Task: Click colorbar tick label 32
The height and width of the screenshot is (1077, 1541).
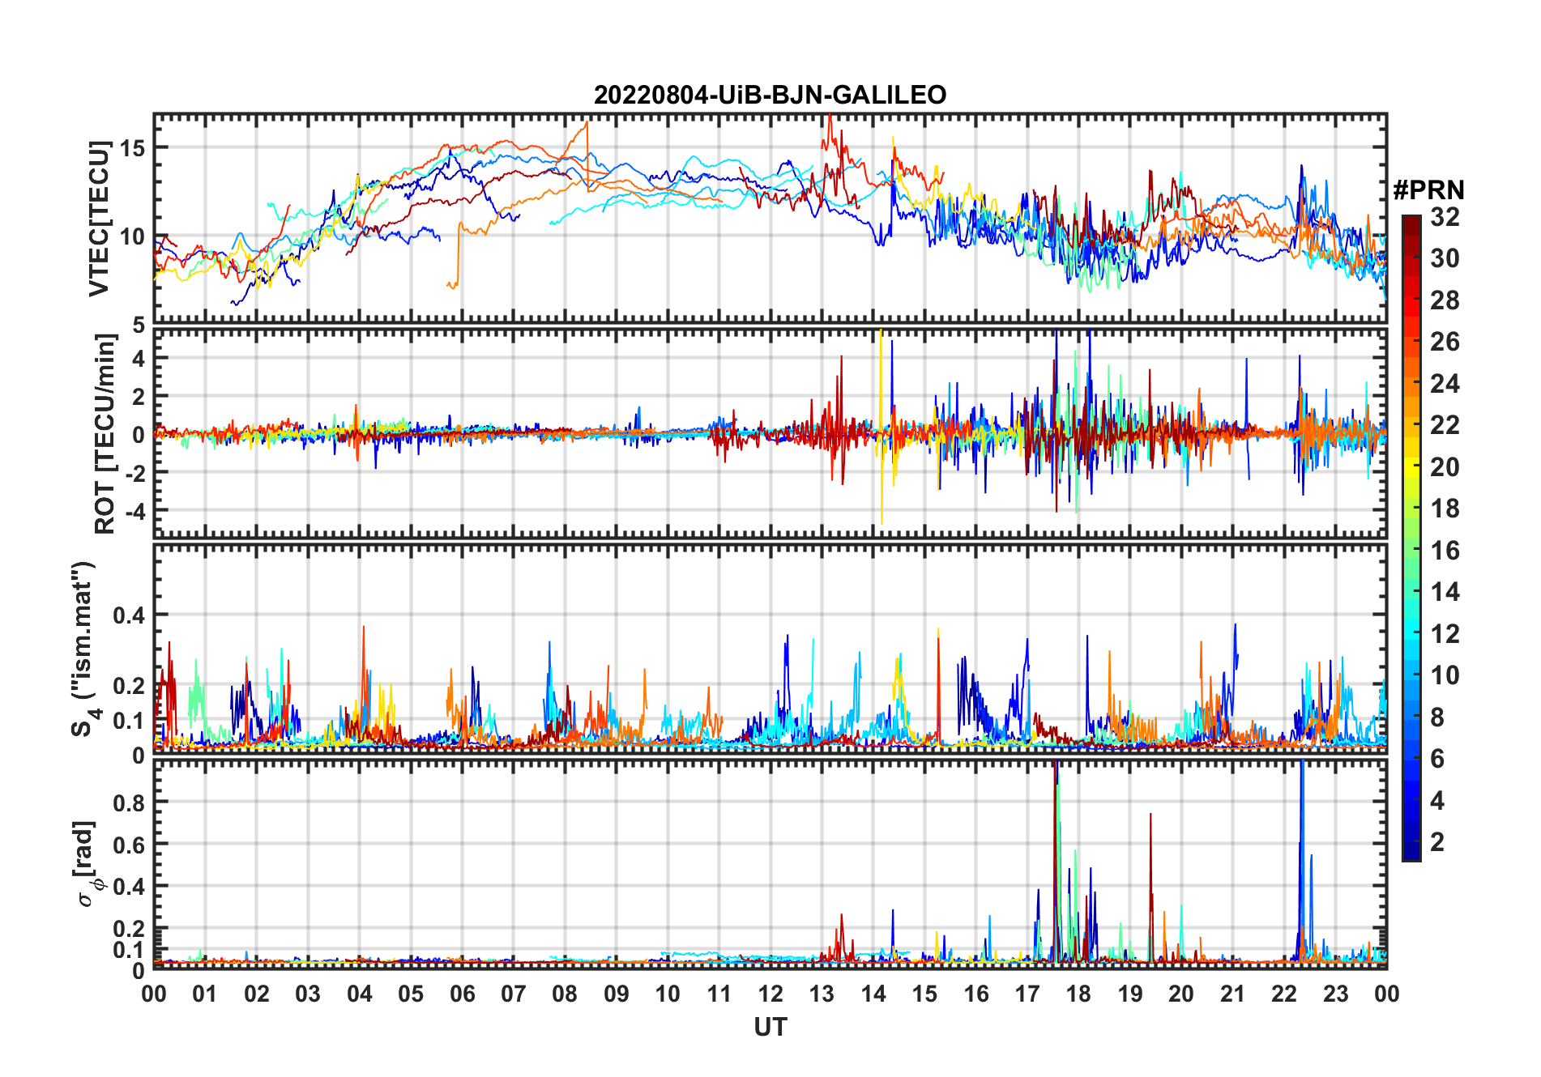Action: 1445,217
